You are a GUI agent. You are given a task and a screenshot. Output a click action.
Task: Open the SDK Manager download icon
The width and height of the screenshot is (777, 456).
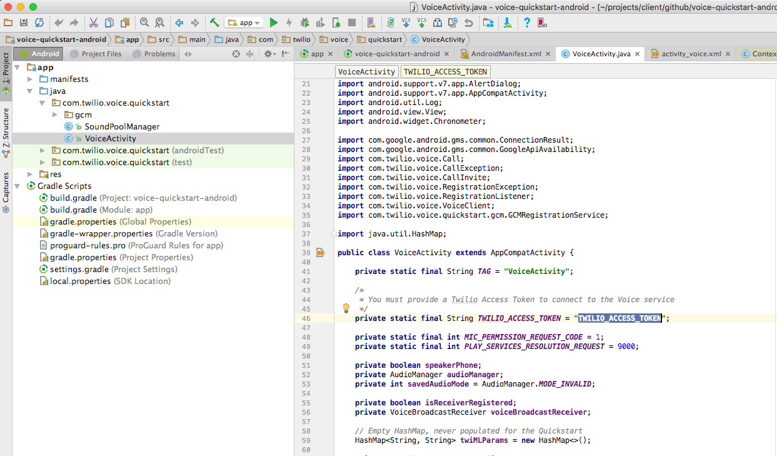point(508,23)
